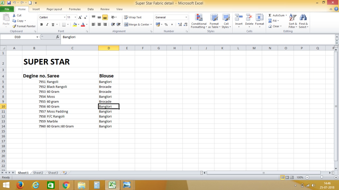Expand the number format General dropdown
339x190 pixels.
click(186, 17)
